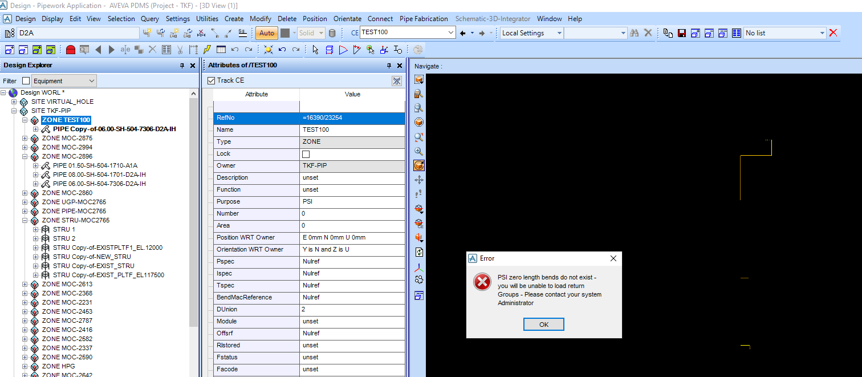Collapse ZONE MOC-2896 tree node
This screenshot has height=377, width=862.
25,156
